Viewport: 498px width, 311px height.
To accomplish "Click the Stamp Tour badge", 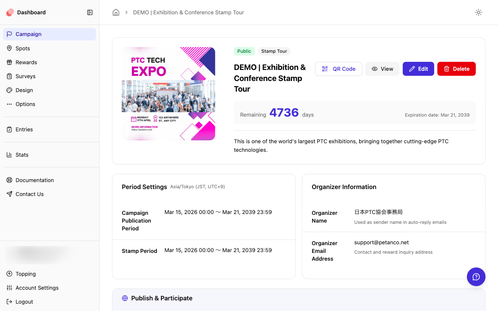I will 274,51.
